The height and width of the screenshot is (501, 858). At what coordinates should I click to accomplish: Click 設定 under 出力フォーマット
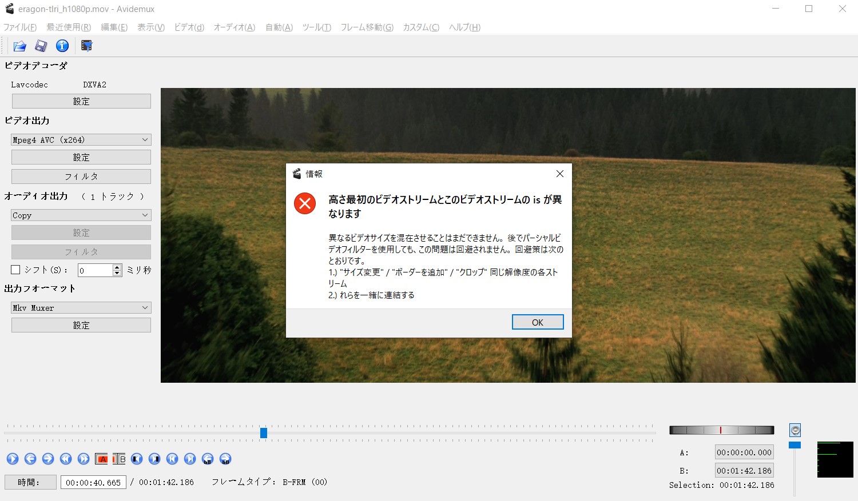point(81,325)
